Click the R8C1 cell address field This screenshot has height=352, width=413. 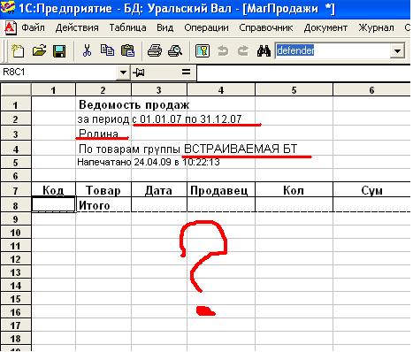58,73
